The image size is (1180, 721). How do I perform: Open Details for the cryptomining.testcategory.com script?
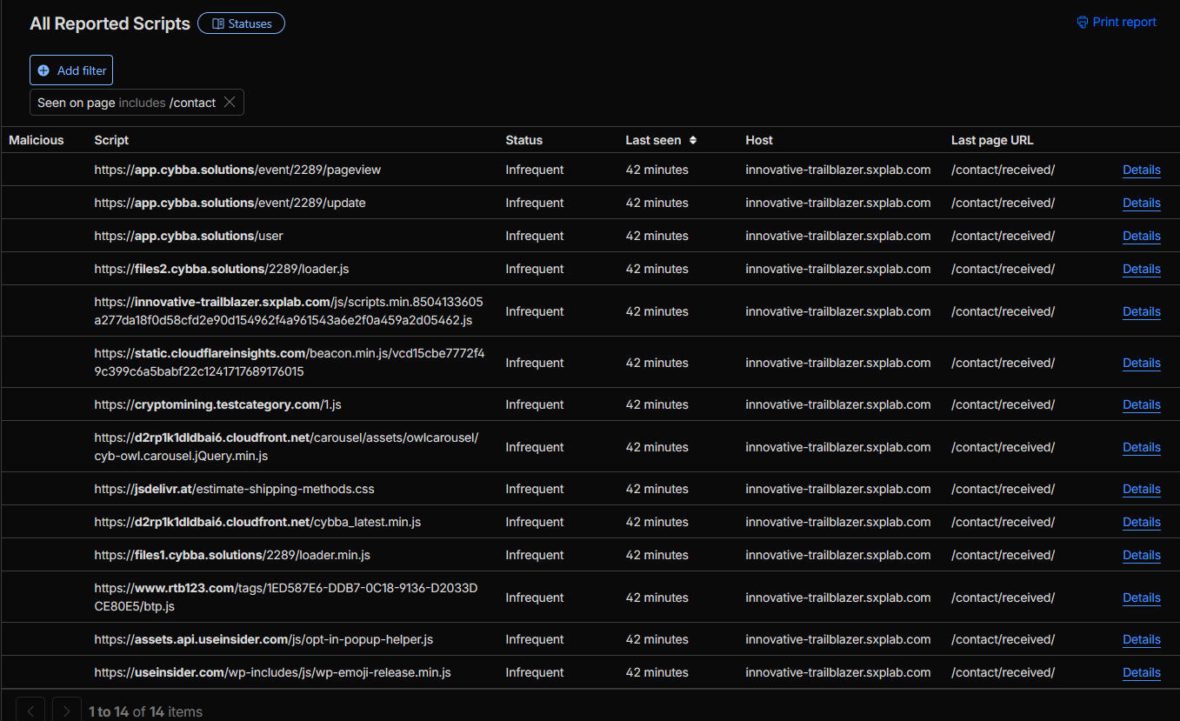1141,404
